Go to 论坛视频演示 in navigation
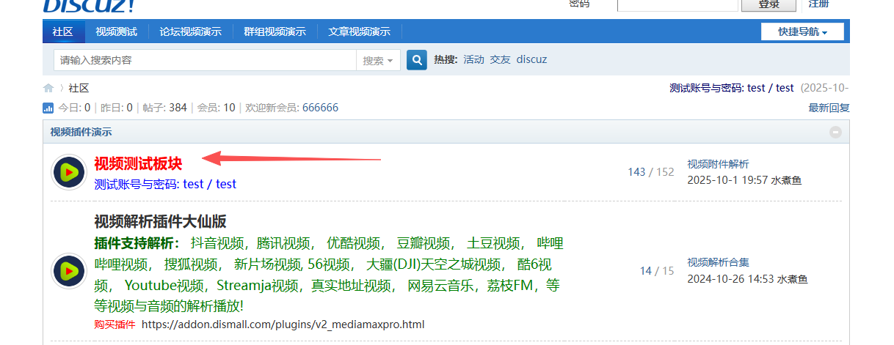 tap(190, 32)
